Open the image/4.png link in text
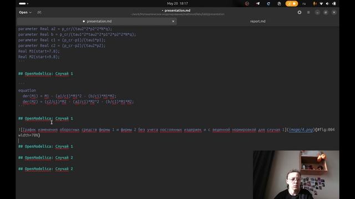 [x=301, y=130]
